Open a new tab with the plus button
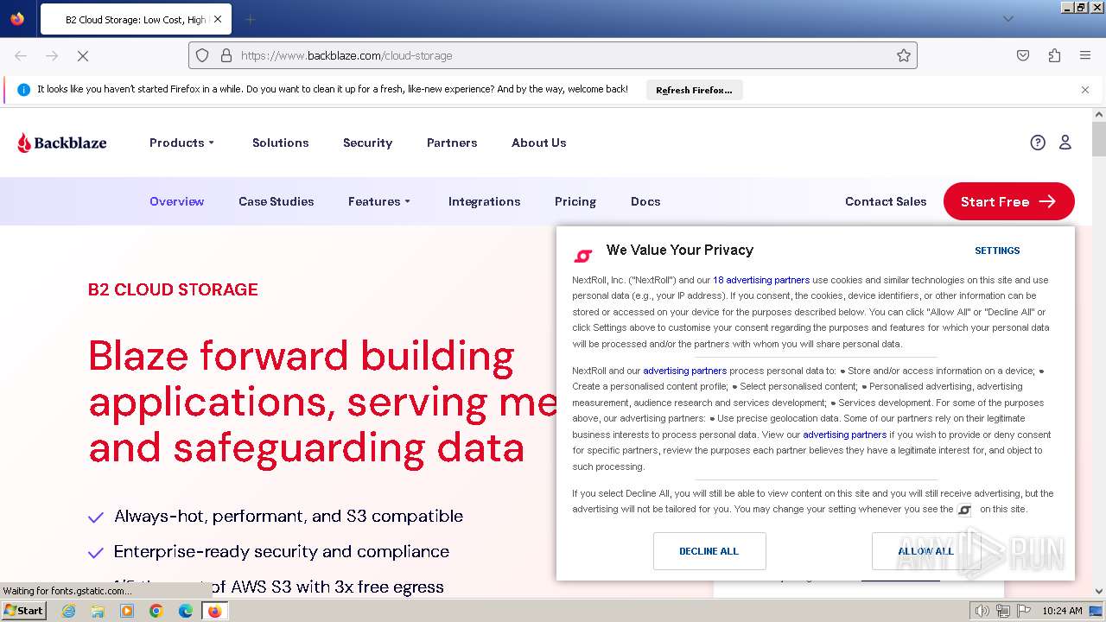 click(x=251, y=19)
